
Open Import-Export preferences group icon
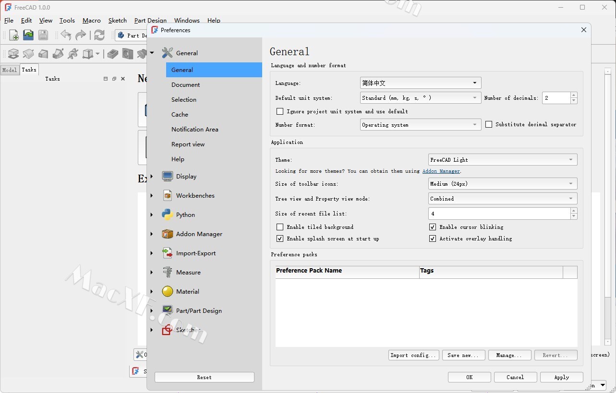coord(167,253)
